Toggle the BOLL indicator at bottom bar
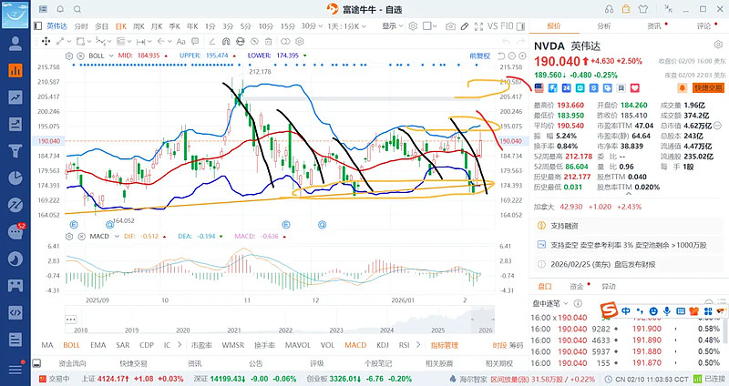 point(72,345)
